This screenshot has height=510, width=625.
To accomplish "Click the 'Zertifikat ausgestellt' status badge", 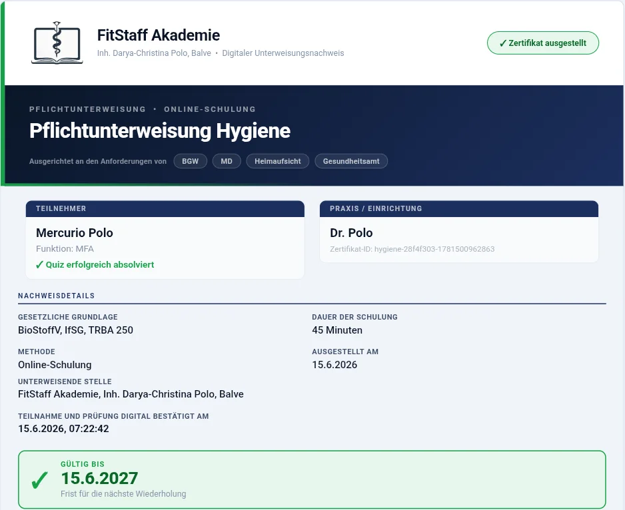I will click(543, 43).
